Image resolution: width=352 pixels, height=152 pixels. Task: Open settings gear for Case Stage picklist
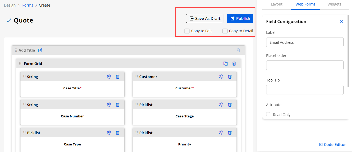221,105
